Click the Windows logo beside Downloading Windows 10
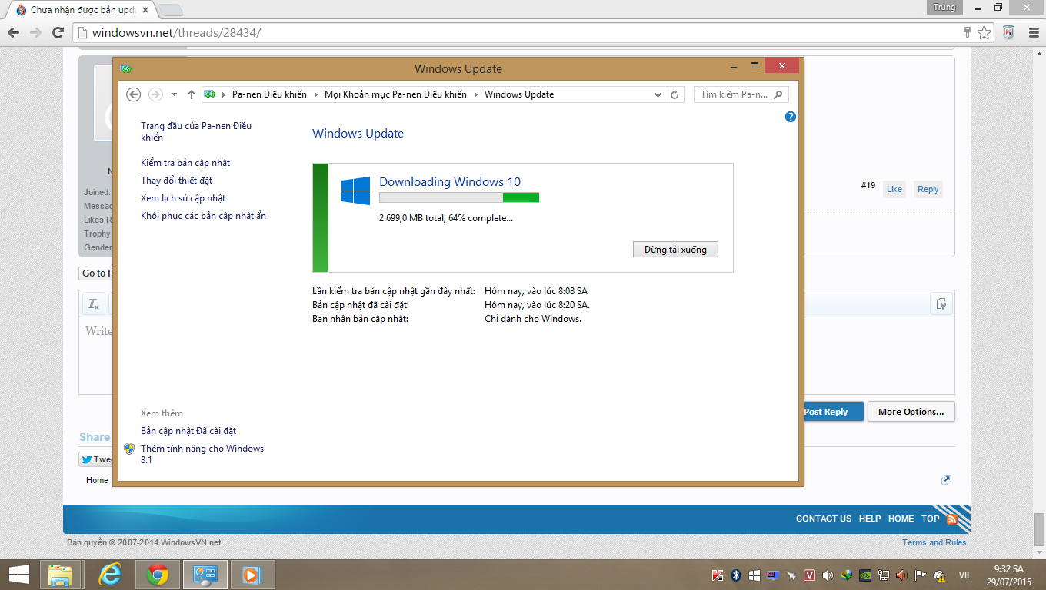1046x590 pixels. point(355,191)
